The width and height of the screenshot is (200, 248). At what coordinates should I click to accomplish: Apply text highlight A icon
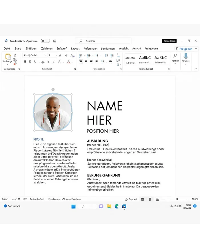[59, 62]
